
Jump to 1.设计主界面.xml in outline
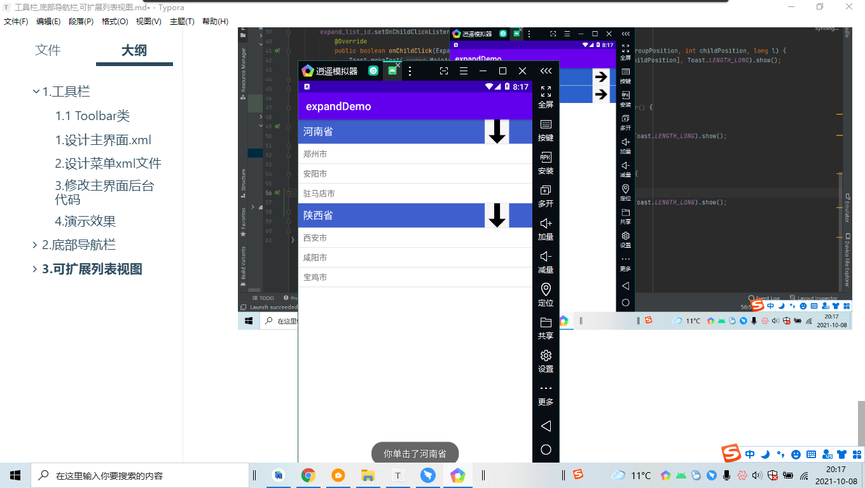[103, 140]
